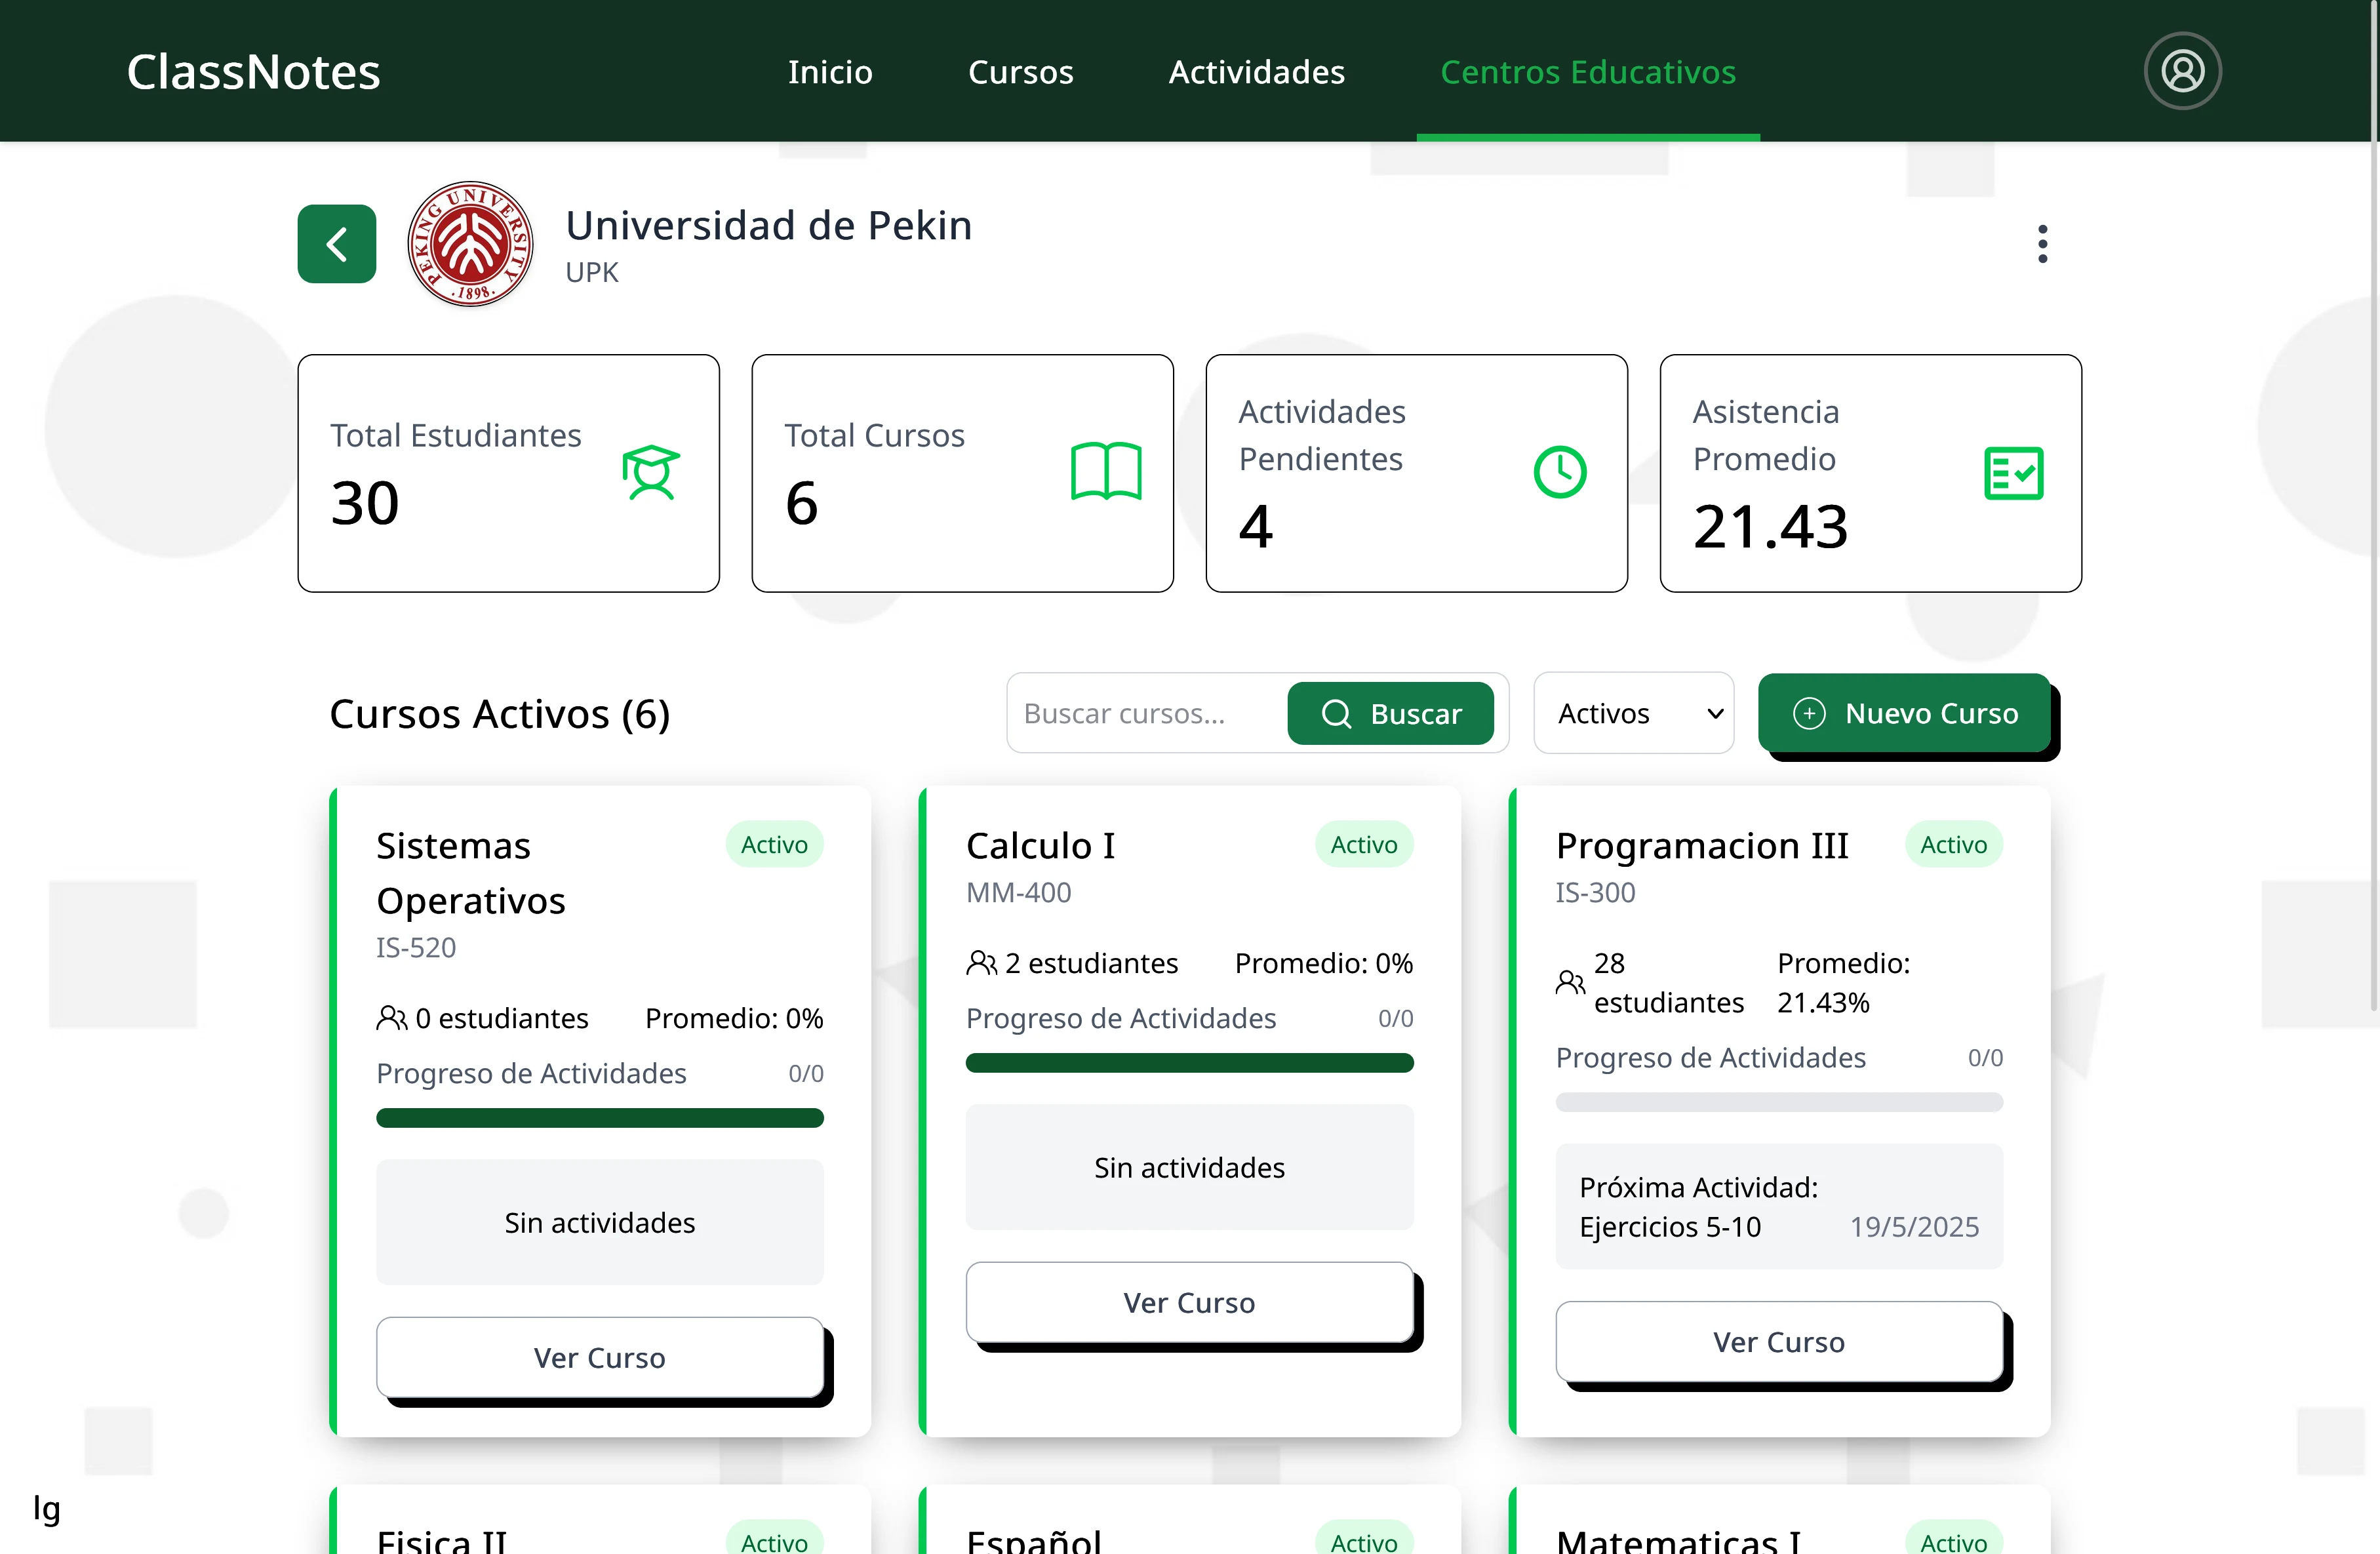Screen dimensions: 2380x1554
Task: Switch to the Cursos tab
Action: (1020, 71)
